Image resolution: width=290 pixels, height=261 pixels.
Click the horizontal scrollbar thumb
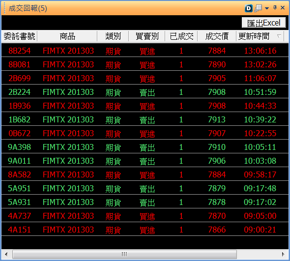click(124, 254)
